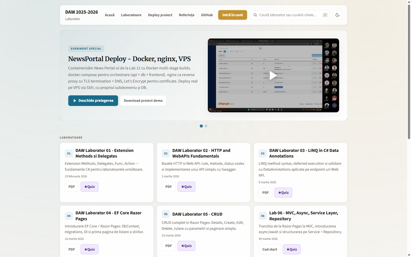The image size is (411, 257).
Task: Open PDF for Laborator 03
Action: click(265, 193)
